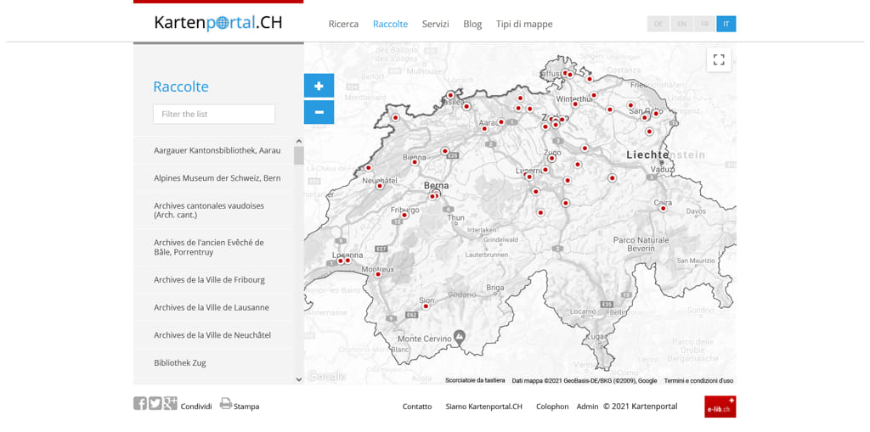This screenshot has height=432, width=870.
Task: Zoom in on the map with plus button
Action: click(319, 86)
